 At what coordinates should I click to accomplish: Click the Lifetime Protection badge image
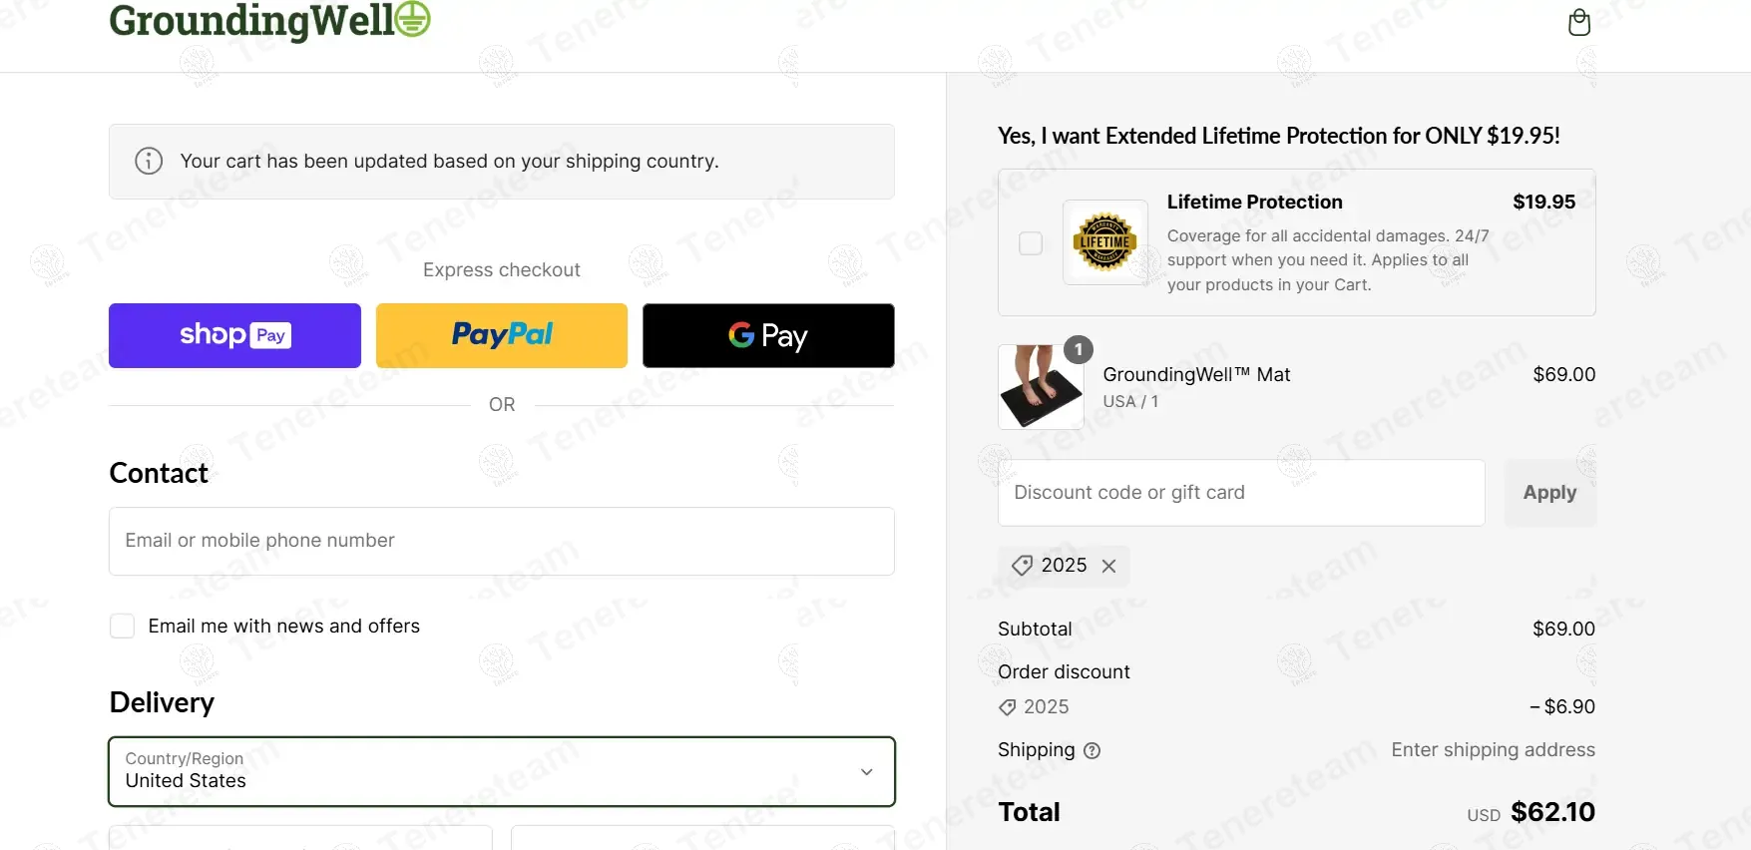pyautogui.click(x=1104, y=242)
